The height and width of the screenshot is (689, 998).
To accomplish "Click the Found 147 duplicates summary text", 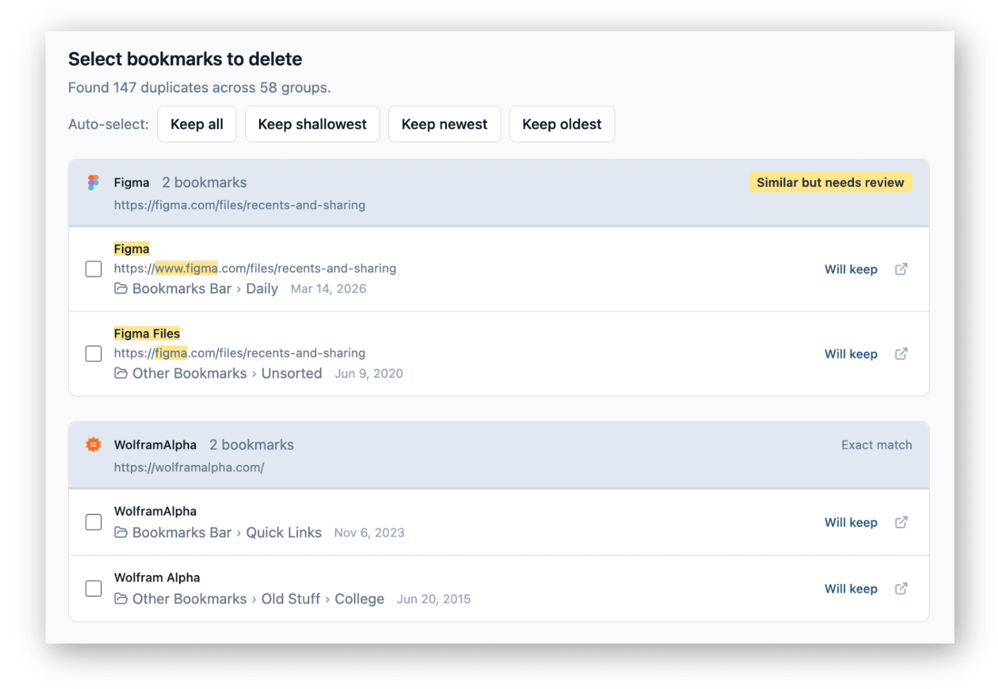I will coord(199,87).
